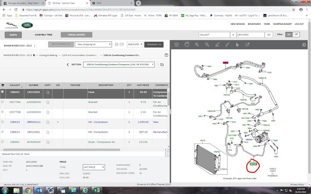The height and width of the screenshot is (194, 311).
Task: Switch to Manage all orders eBay tab
Action: point(23,3)
